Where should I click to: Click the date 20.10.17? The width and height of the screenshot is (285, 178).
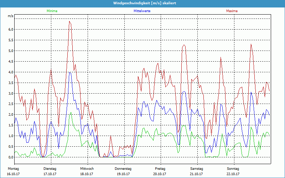coord(160,174)
